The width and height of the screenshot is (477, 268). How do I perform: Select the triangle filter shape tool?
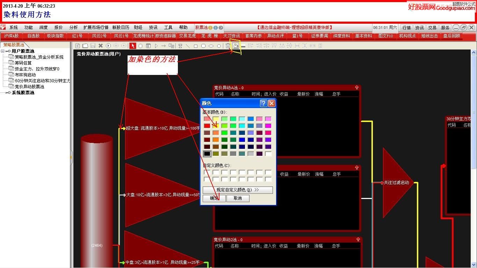[156, 46]
